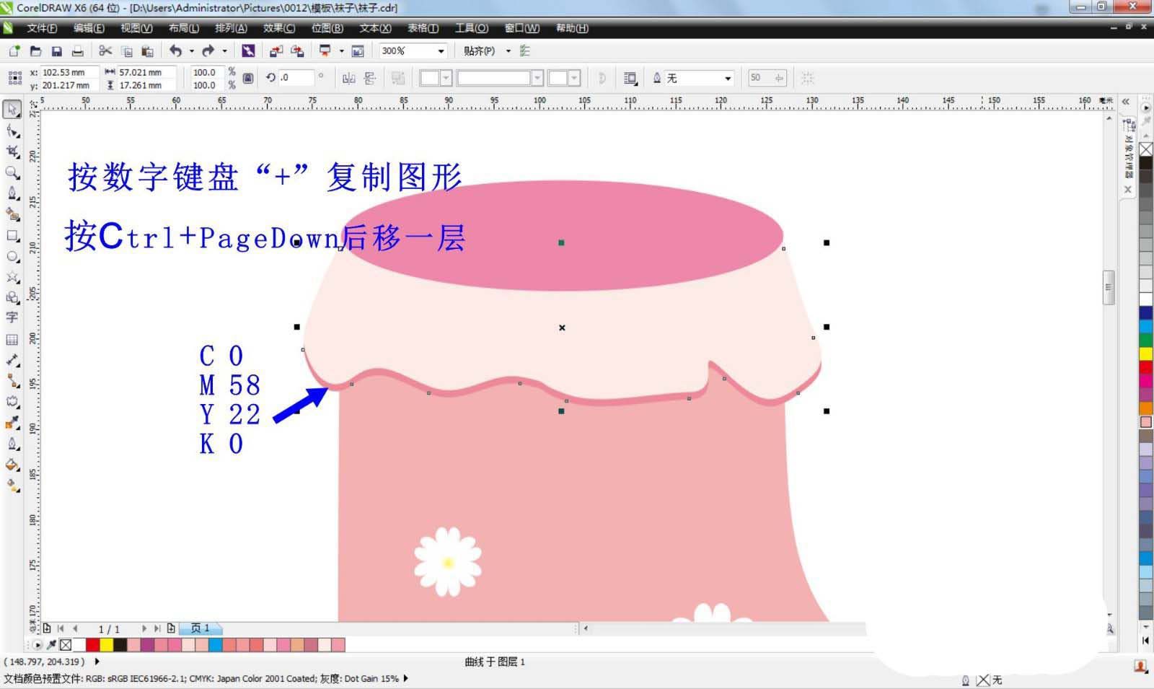1154x689 pixels.
Task: Click the Undo button
Action: pos(177,51)
